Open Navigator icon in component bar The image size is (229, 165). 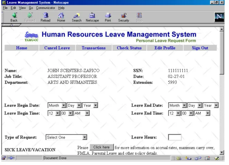(179, 158)
